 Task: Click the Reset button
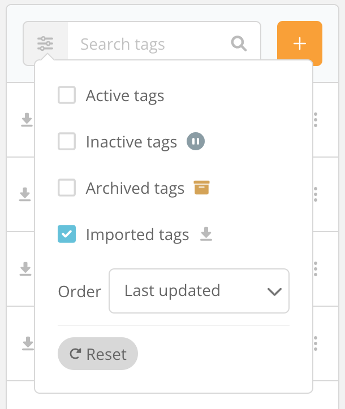[98, 354]
